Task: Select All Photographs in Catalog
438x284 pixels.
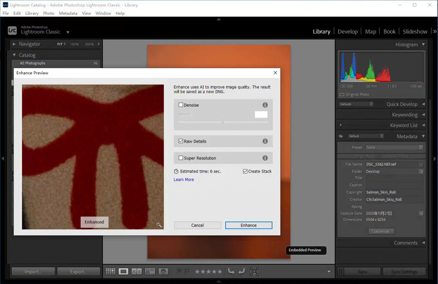Action: (x=56, y=63)
